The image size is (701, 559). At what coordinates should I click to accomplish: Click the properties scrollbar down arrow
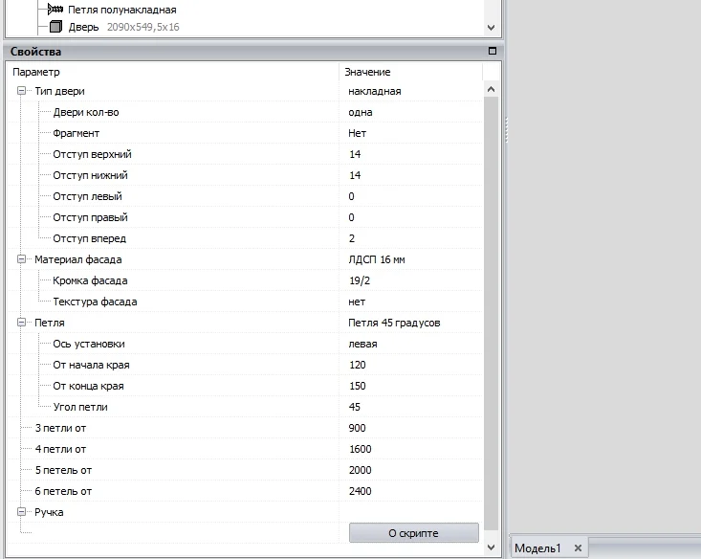(x=491, y=547)
